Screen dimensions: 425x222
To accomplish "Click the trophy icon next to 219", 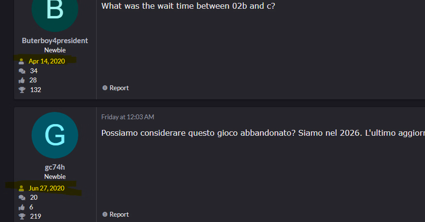I will pyautogui.click(x=21, y=216).
